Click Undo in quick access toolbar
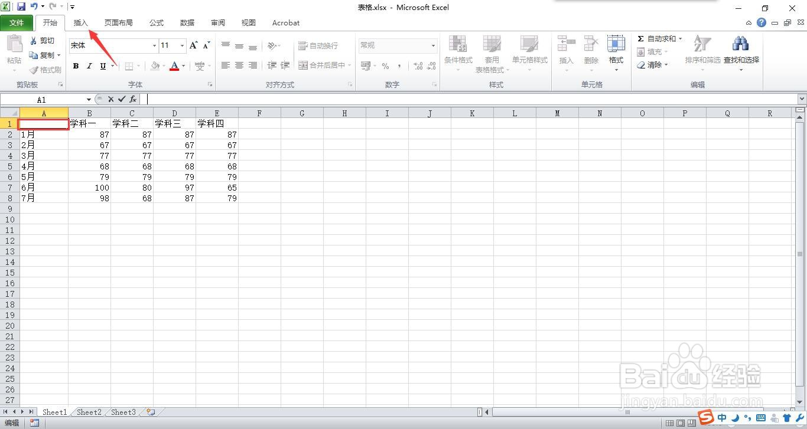The height and width of the screenshot is (429, 807). pos(34,7)
